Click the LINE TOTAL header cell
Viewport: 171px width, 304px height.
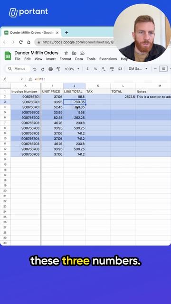[74, 92]
